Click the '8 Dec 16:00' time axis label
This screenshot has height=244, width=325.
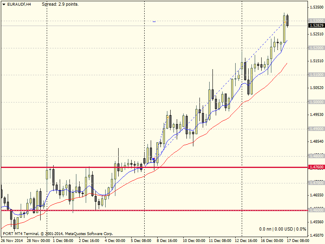click(167, 241)
